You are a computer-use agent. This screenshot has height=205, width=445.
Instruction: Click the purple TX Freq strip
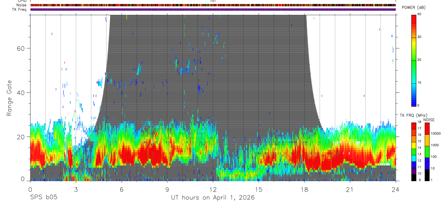pos(213,9)
